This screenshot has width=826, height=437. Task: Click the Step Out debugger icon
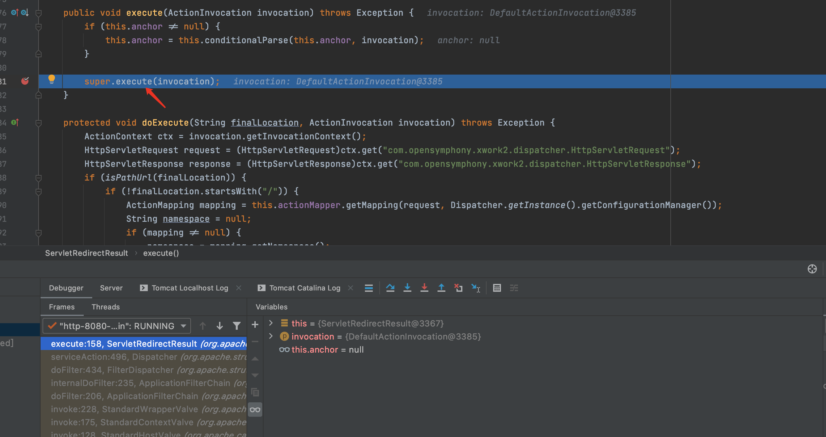[x=441, y=288]
